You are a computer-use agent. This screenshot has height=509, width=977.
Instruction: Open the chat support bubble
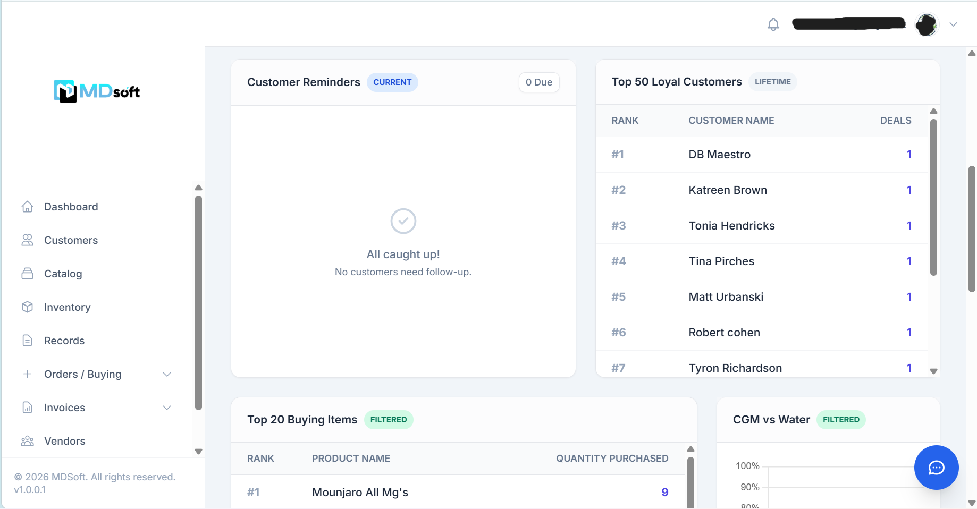click(936, 468)
